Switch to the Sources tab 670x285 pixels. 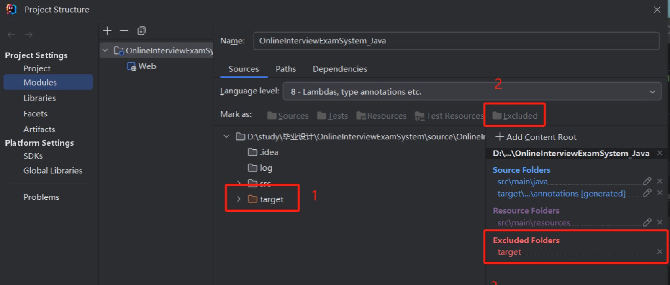click(244, 69)
